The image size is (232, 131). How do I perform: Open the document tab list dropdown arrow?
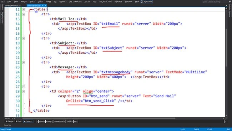point(226,6)
